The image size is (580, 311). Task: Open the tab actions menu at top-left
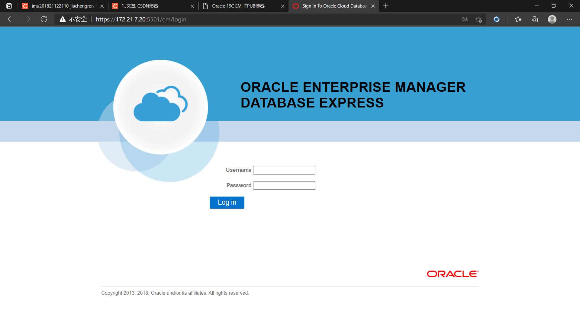pyautogui.click(x=9, y=6)
